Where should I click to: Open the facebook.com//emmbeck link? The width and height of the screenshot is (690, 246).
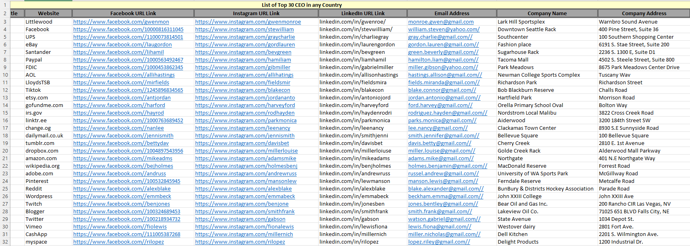(122, 196)
